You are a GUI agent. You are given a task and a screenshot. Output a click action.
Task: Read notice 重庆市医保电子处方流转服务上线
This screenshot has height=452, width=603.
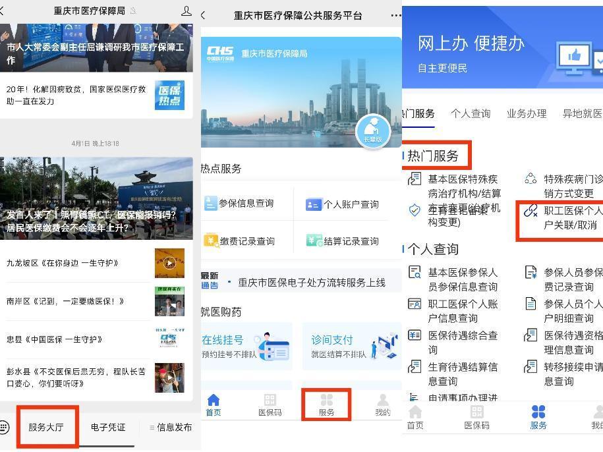pyautogui.click(x=312, y=283)
